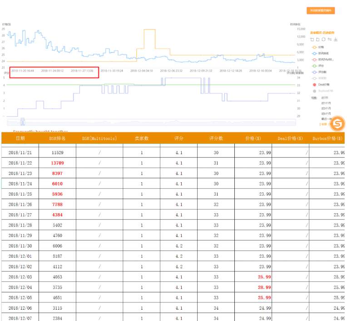Click the area zoom icon in chart toolbox
The height and width of the screenshot is (321, 347).
[312, 40]
